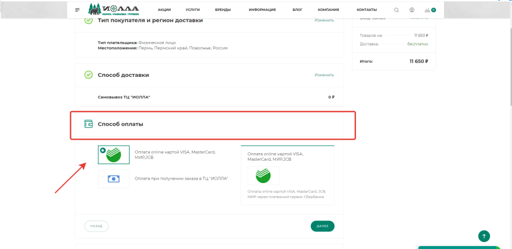The image size is (512, 249).
Task: Open the user account profile icon
Action: coord(411,10)
